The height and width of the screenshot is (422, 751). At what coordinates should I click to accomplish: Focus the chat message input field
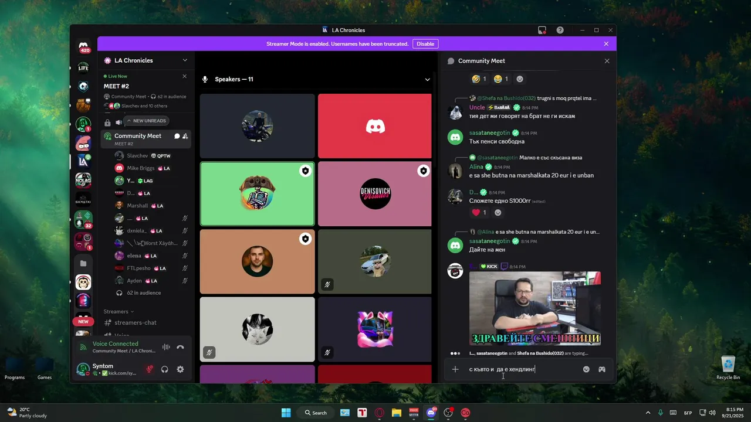pyautogui.click(x=521, y=369)
